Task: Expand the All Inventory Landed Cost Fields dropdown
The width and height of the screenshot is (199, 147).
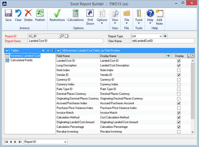Action: coord(58,51)
